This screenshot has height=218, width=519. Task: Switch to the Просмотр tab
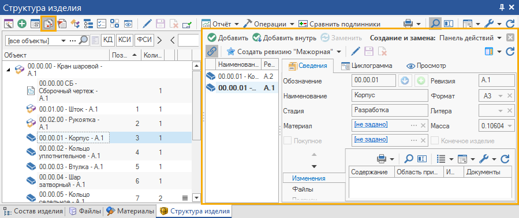click(426, 66)
